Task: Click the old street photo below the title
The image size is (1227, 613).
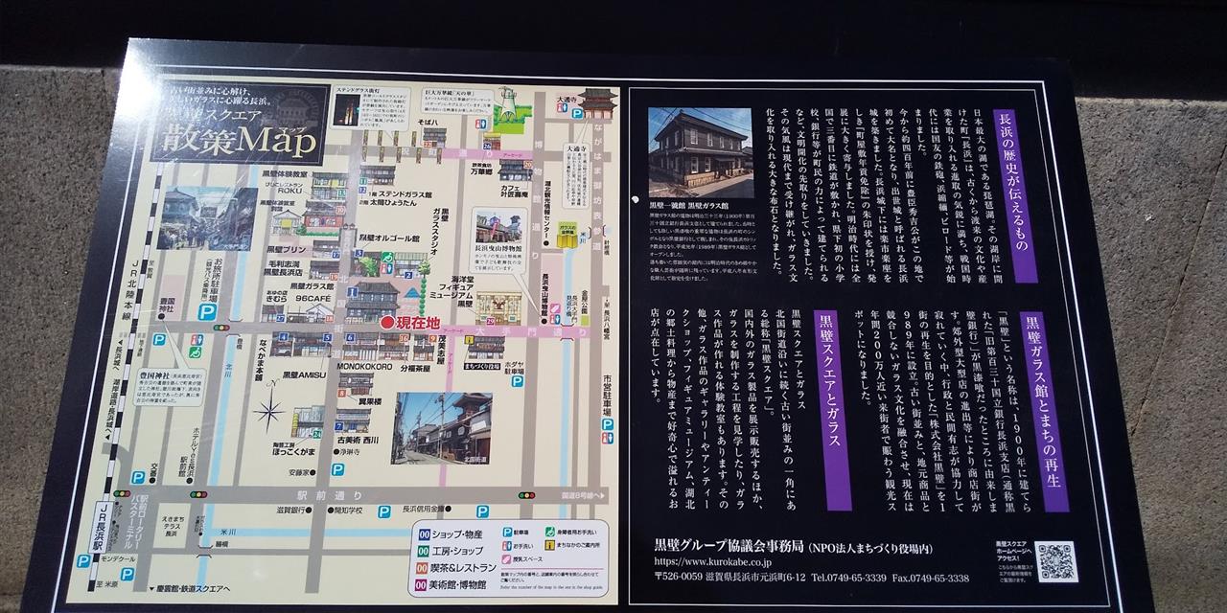Action: [x=207, y=218]
